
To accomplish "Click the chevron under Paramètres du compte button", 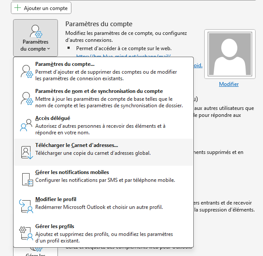I will (48, 49).
